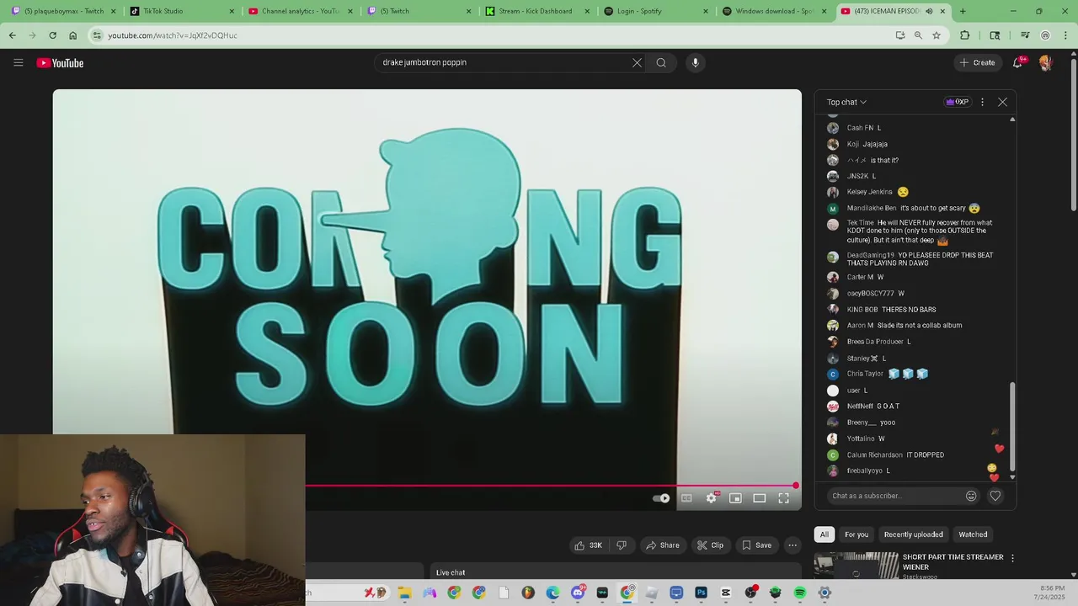Open YouTube notifications bell

(1017, 62)
